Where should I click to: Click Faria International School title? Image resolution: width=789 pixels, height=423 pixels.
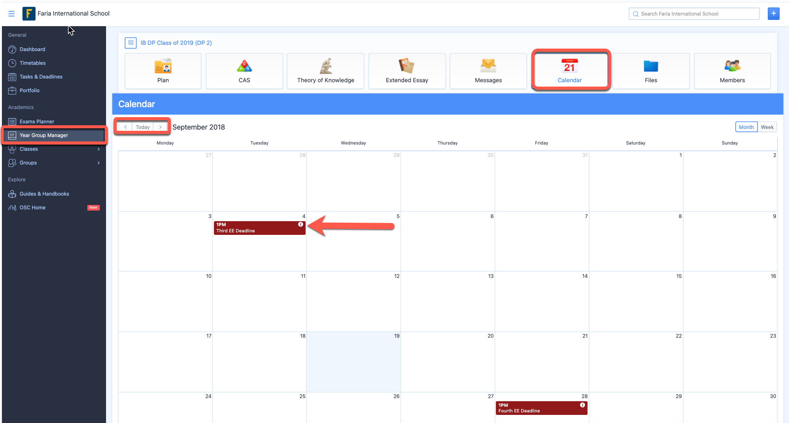coord(74,13)
